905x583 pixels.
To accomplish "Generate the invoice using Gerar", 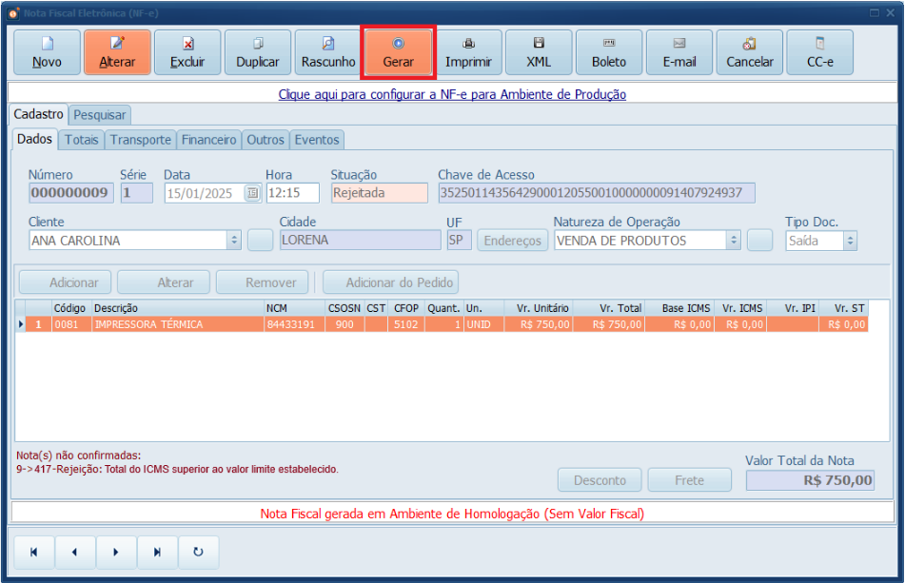I will click(x=398, y=52).
